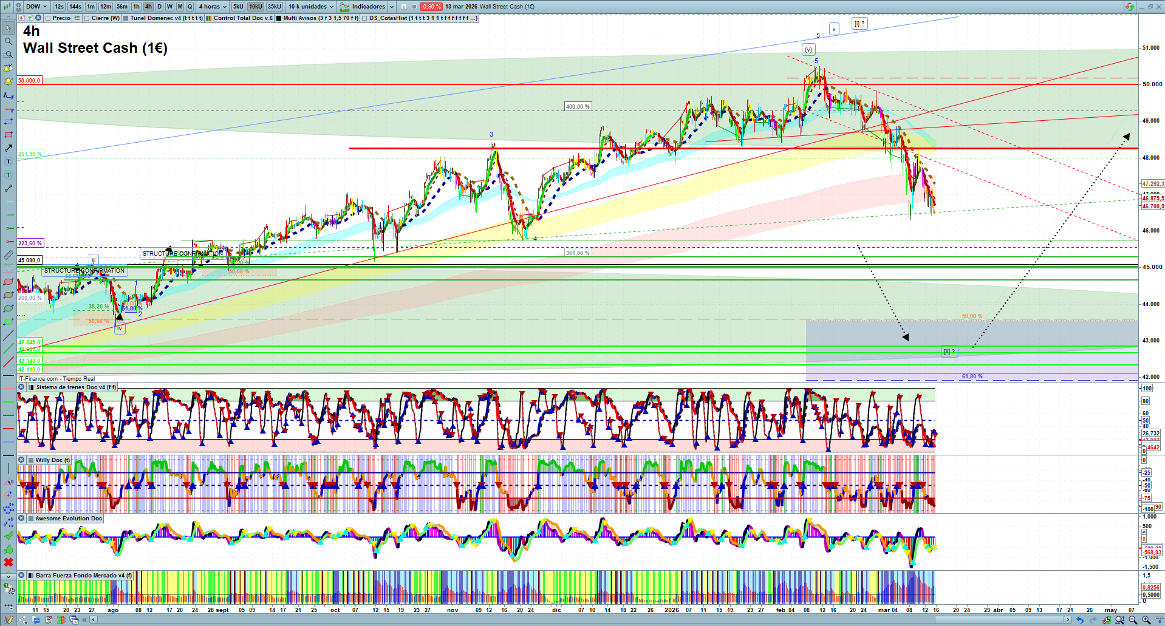
Task: Toggle the 10kU units button
Action: (x=256, y=7)
